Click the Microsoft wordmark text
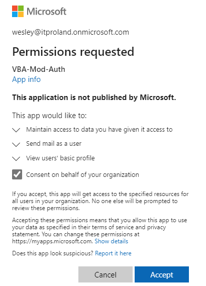 47,12
